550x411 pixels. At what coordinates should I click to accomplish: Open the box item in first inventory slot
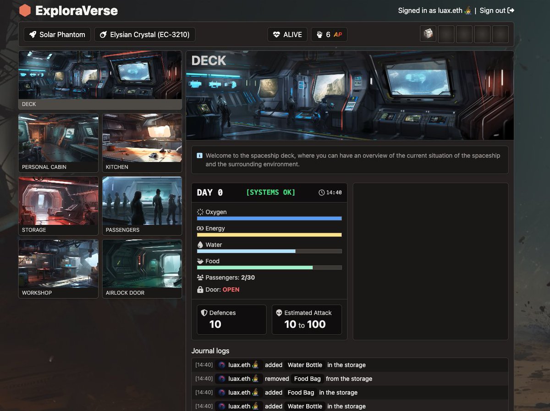(428, 34)
